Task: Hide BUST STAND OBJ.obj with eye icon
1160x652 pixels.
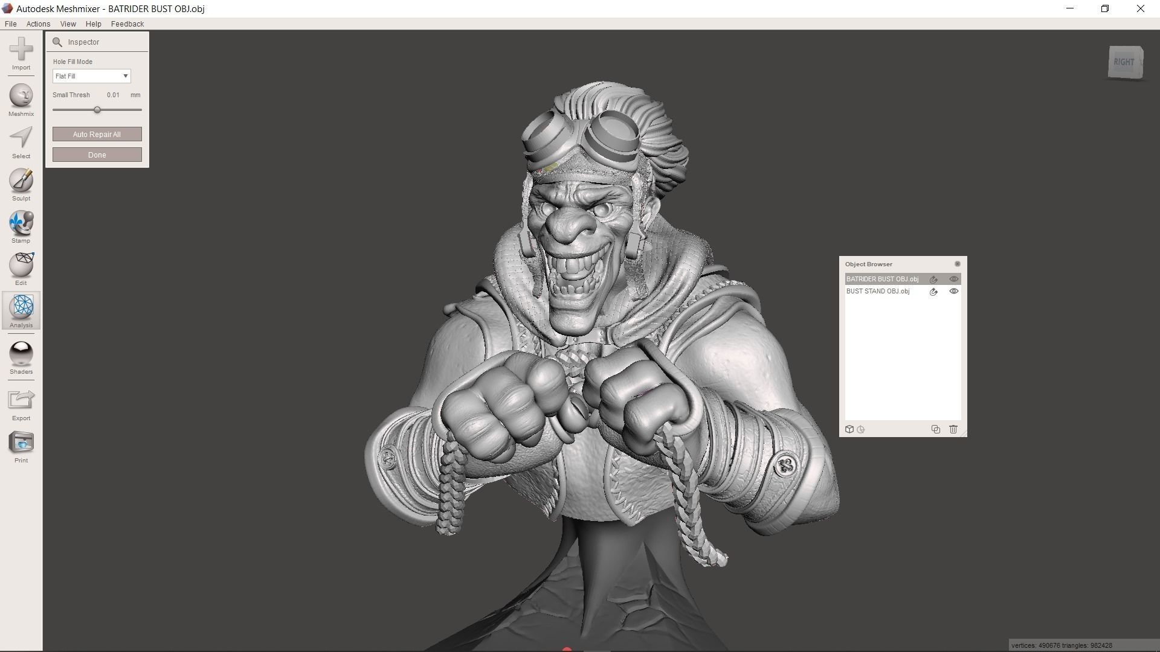Action: pos(954,291)
